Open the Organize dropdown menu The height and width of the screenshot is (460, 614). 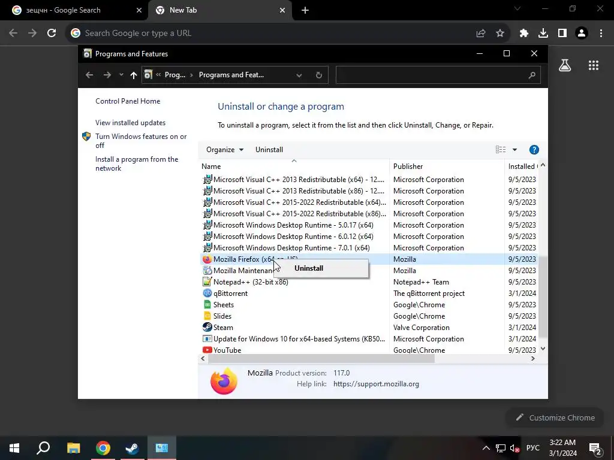(225, 150)
